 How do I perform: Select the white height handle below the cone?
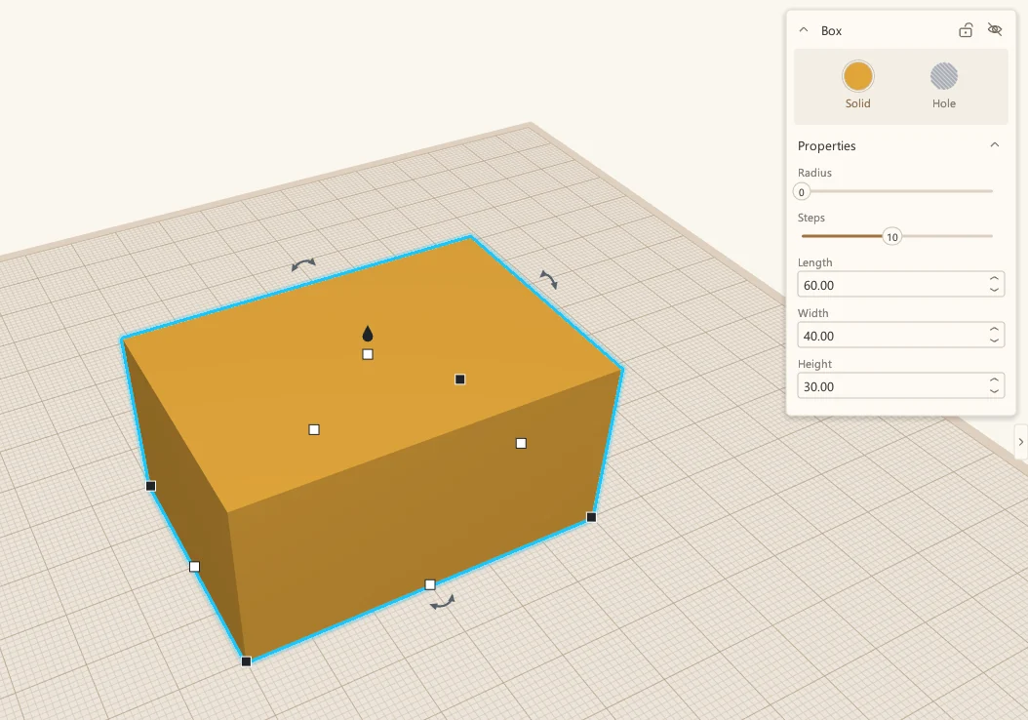click(x=368, y=355)
